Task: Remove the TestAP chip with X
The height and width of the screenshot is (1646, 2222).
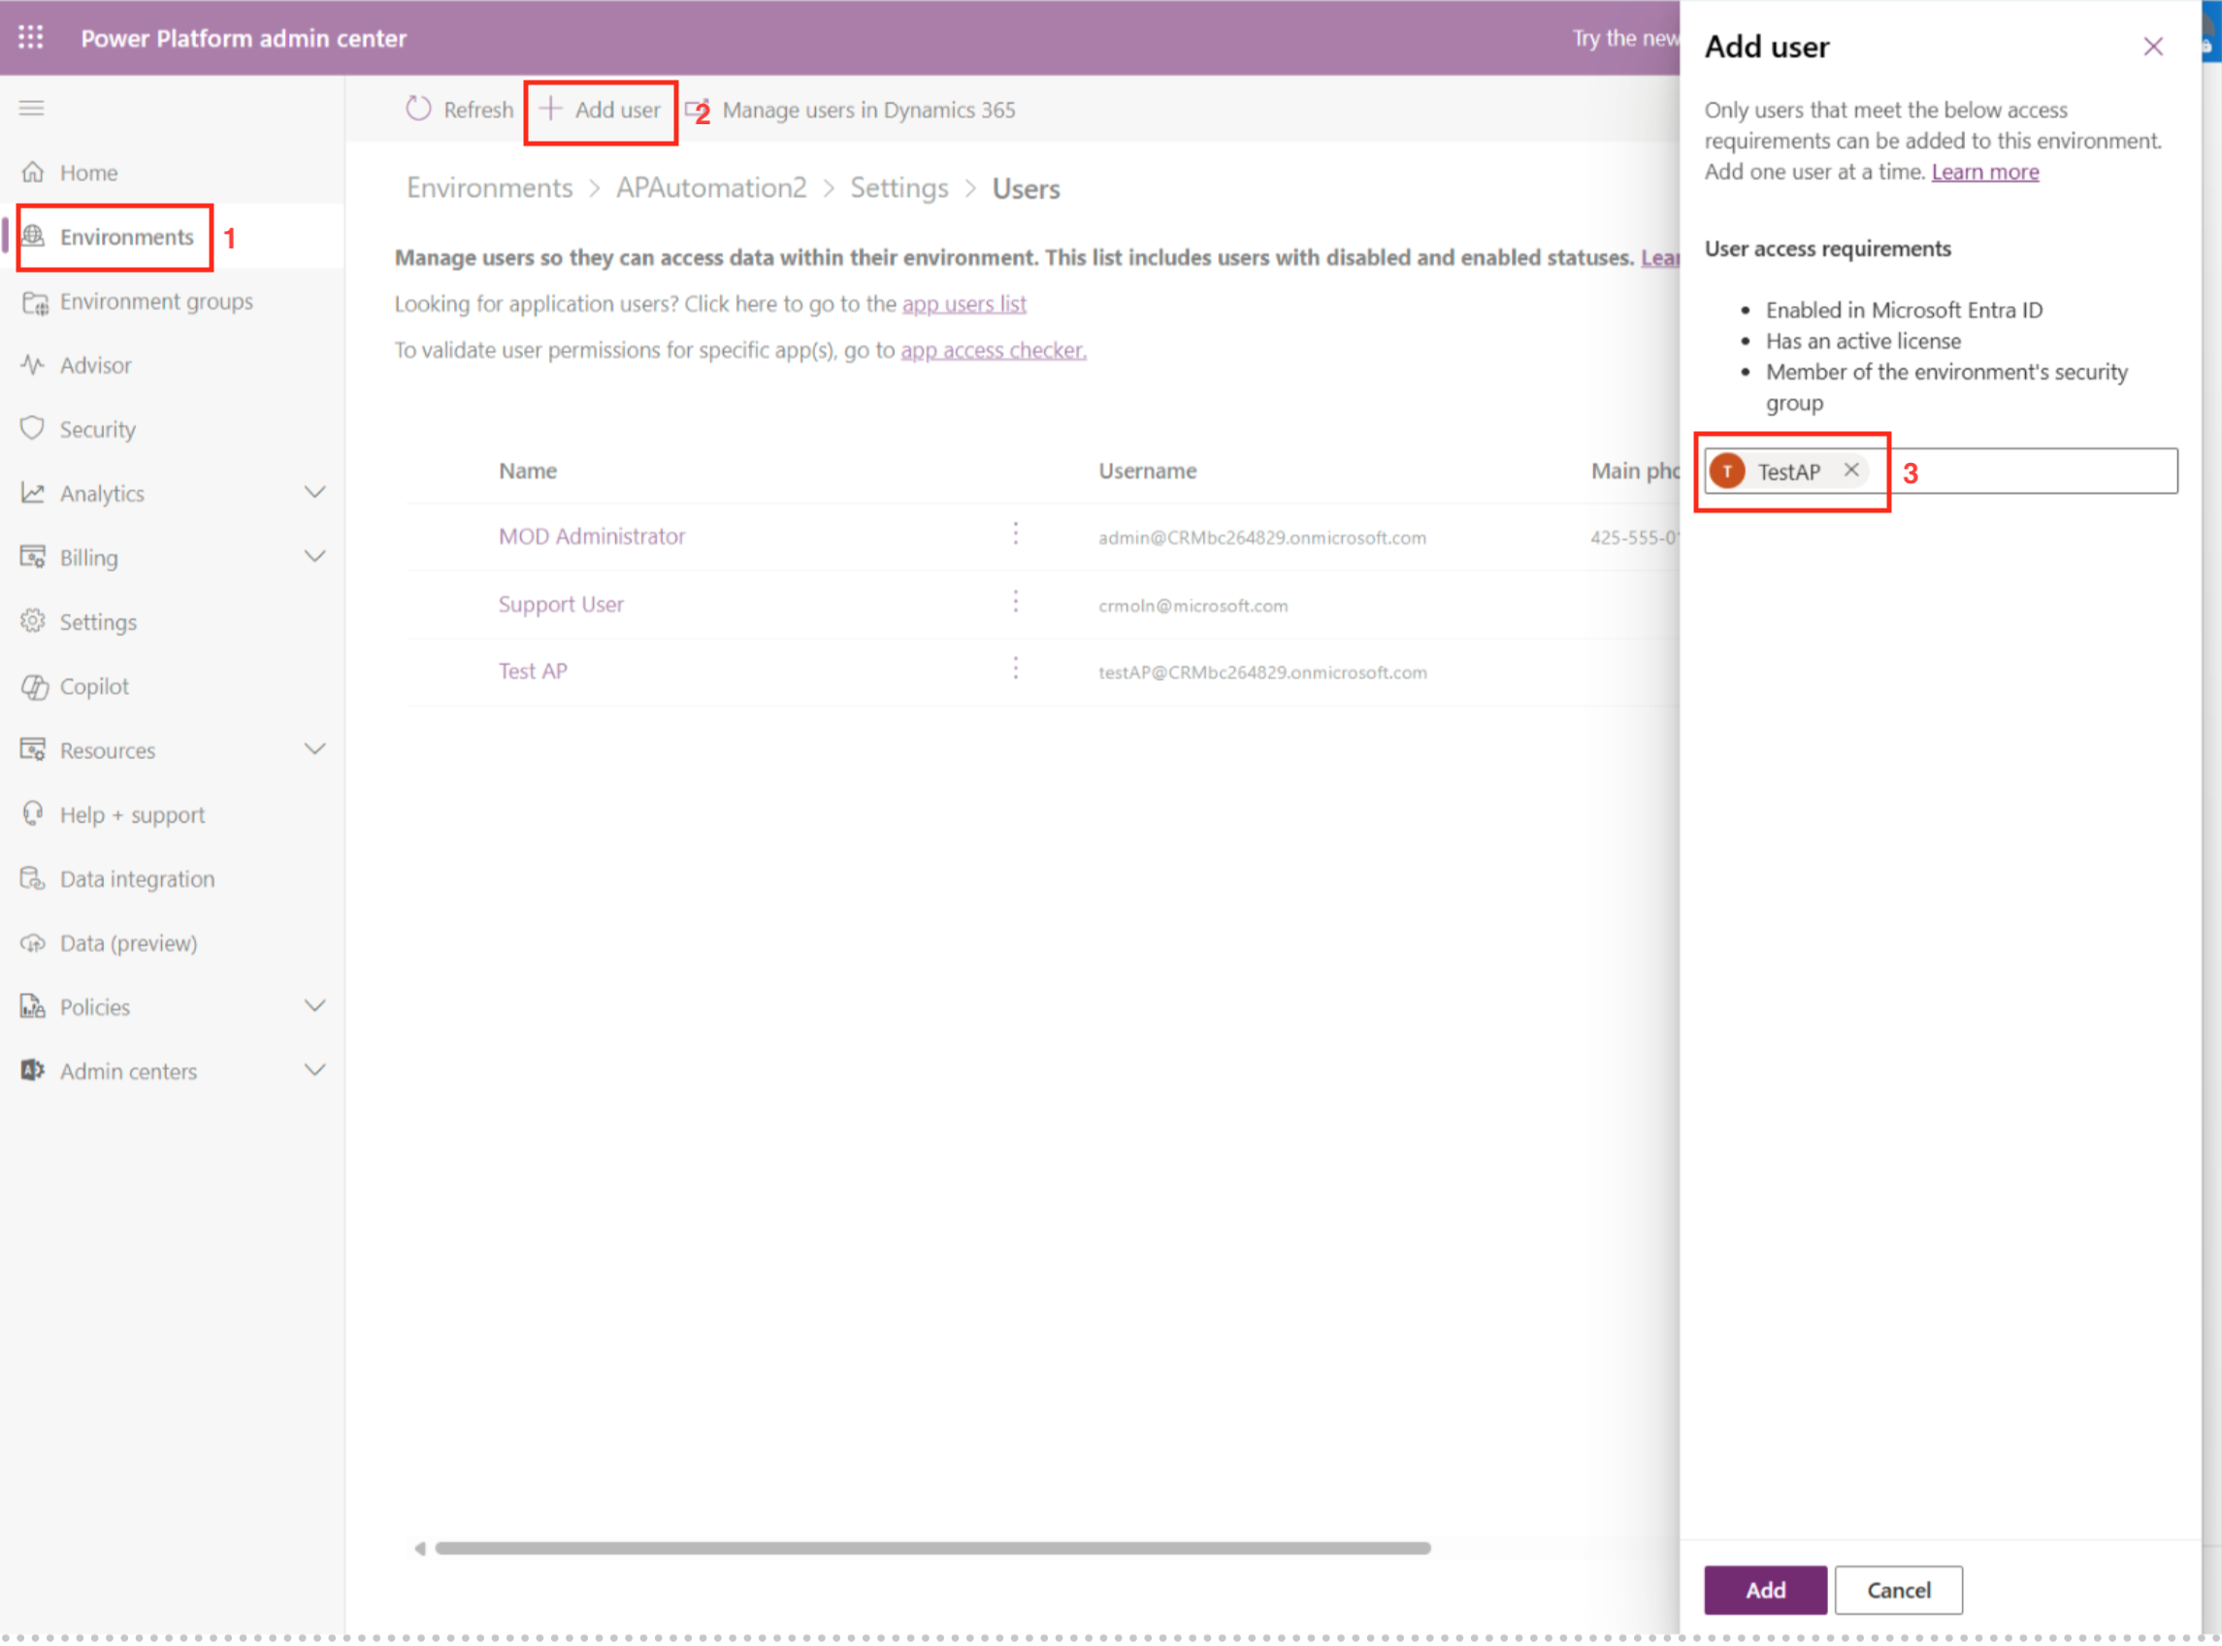Action: point(1850,471)
